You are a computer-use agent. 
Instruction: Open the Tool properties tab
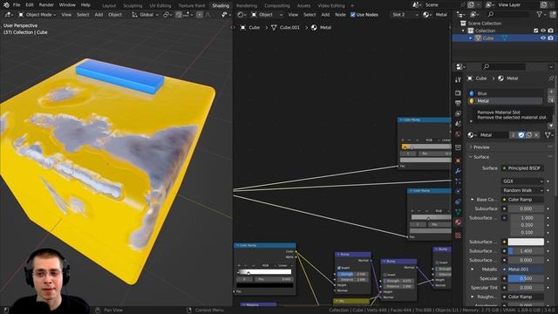pos(458,79)
